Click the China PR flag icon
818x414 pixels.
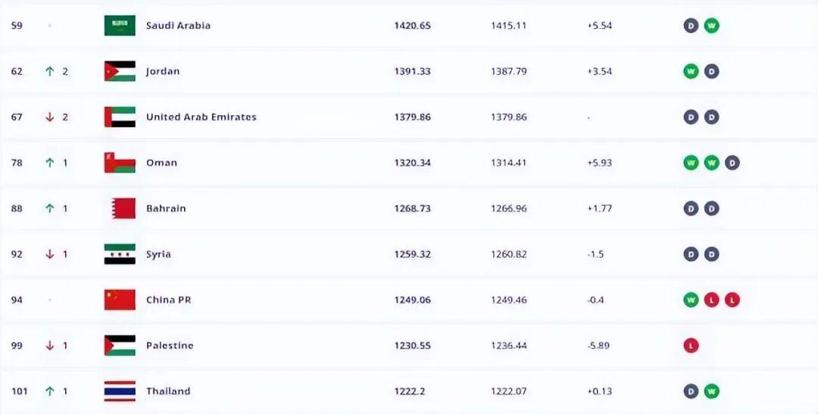pyautogui.click(x=120, y=300)
